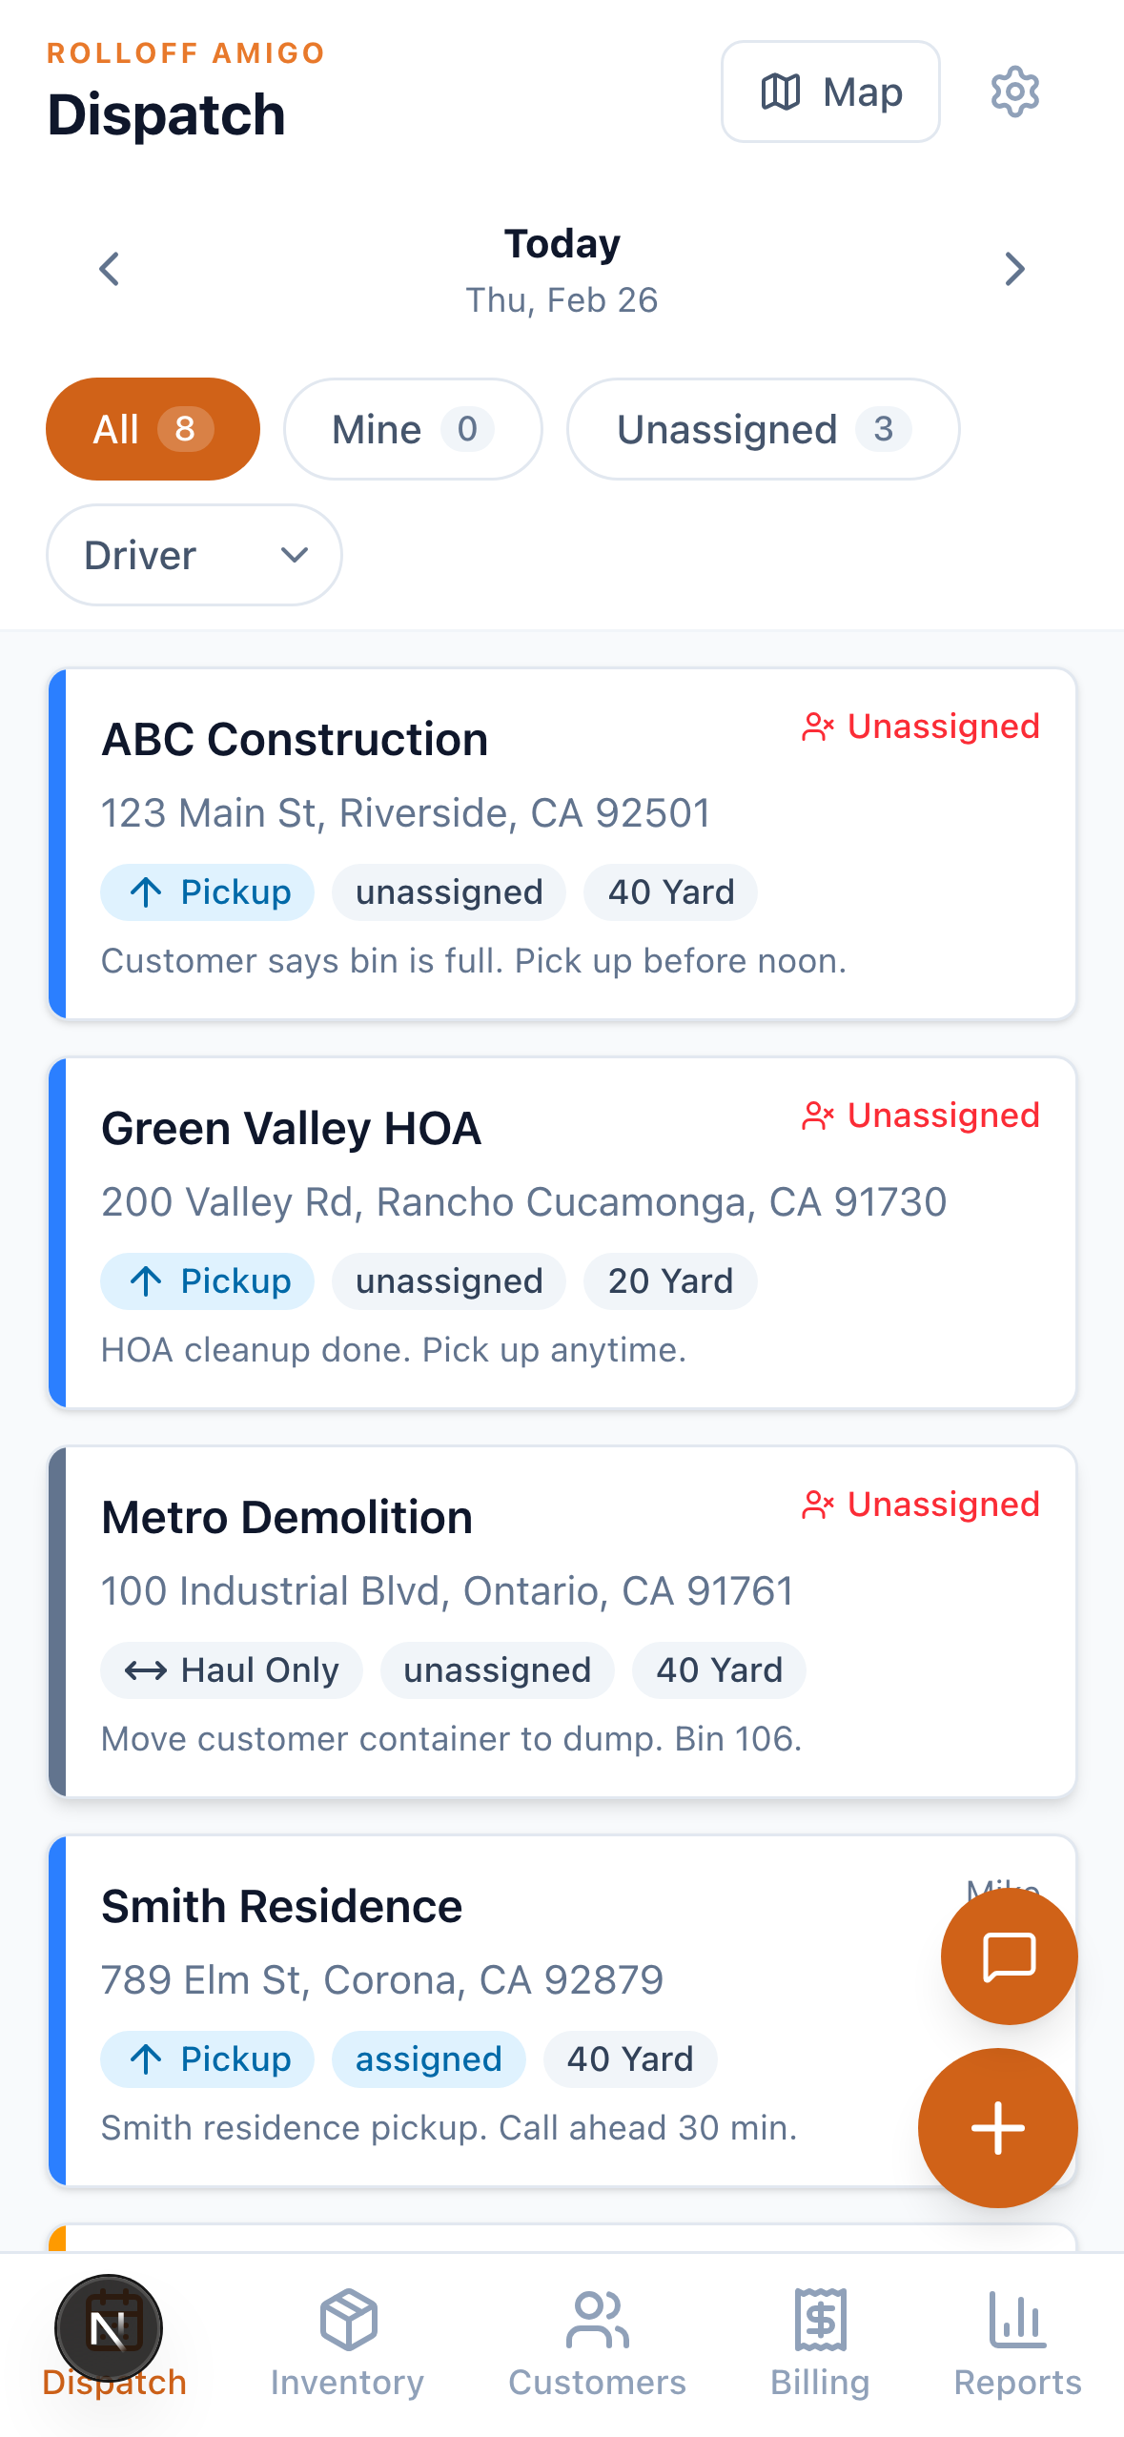Select the All jobs filter

tap(153, 429)
